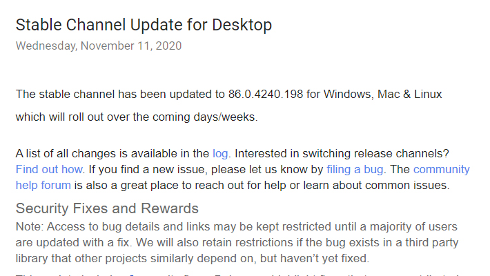The height and width of the screenshot is (276, 490).
Task: Open the "log" hyperlink
Action: point(220,153)
